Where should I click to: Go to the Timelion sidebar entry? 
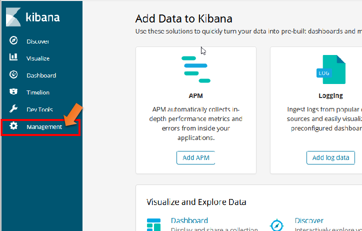coord(38,92)
